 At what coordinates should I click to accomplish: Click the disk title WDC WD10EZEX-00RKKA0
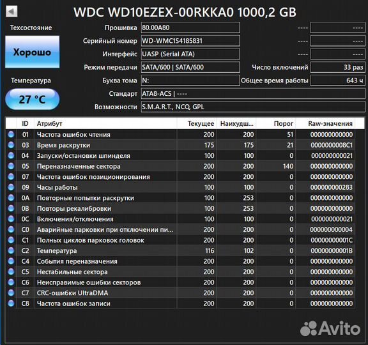[185, 12]
